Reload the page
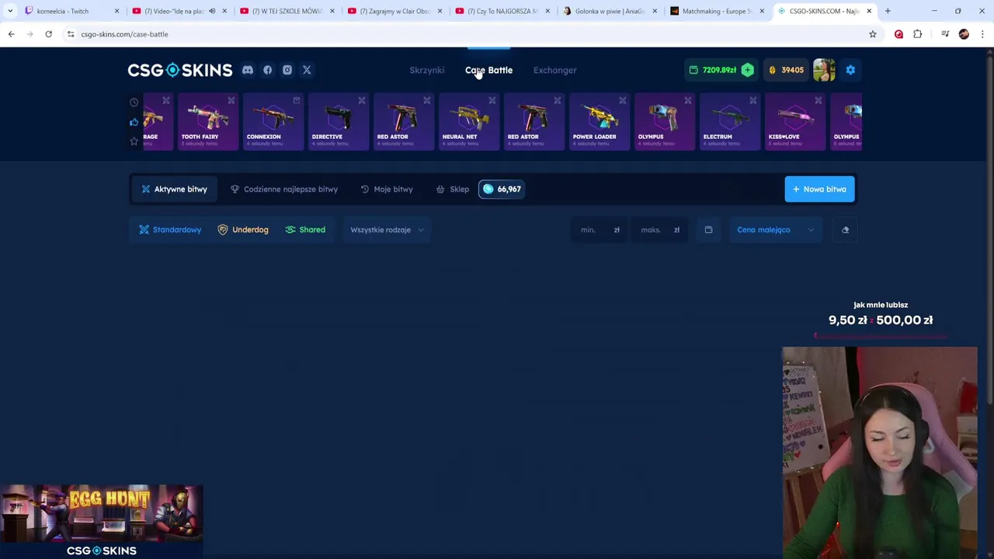The image size is (994, 559). (x=48, y=34)
